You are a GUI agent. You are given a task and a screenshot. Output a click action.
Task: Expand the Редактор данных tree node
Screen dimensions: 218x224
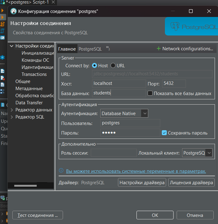click(12, 110)
